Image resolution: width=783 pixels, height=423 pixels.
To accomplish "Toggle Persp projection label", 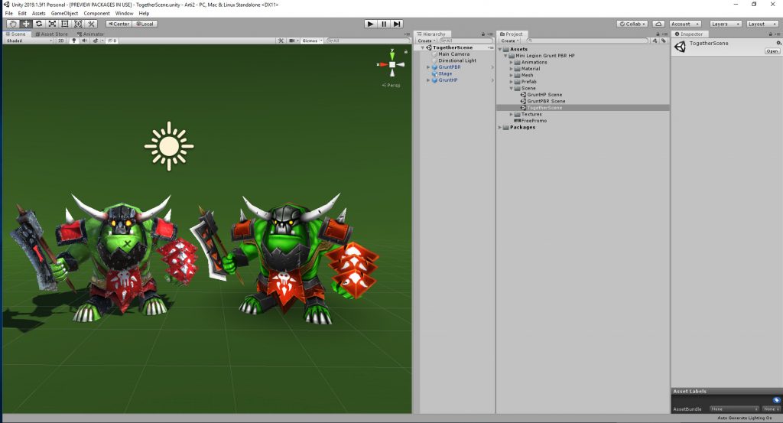I will (391, 86).
